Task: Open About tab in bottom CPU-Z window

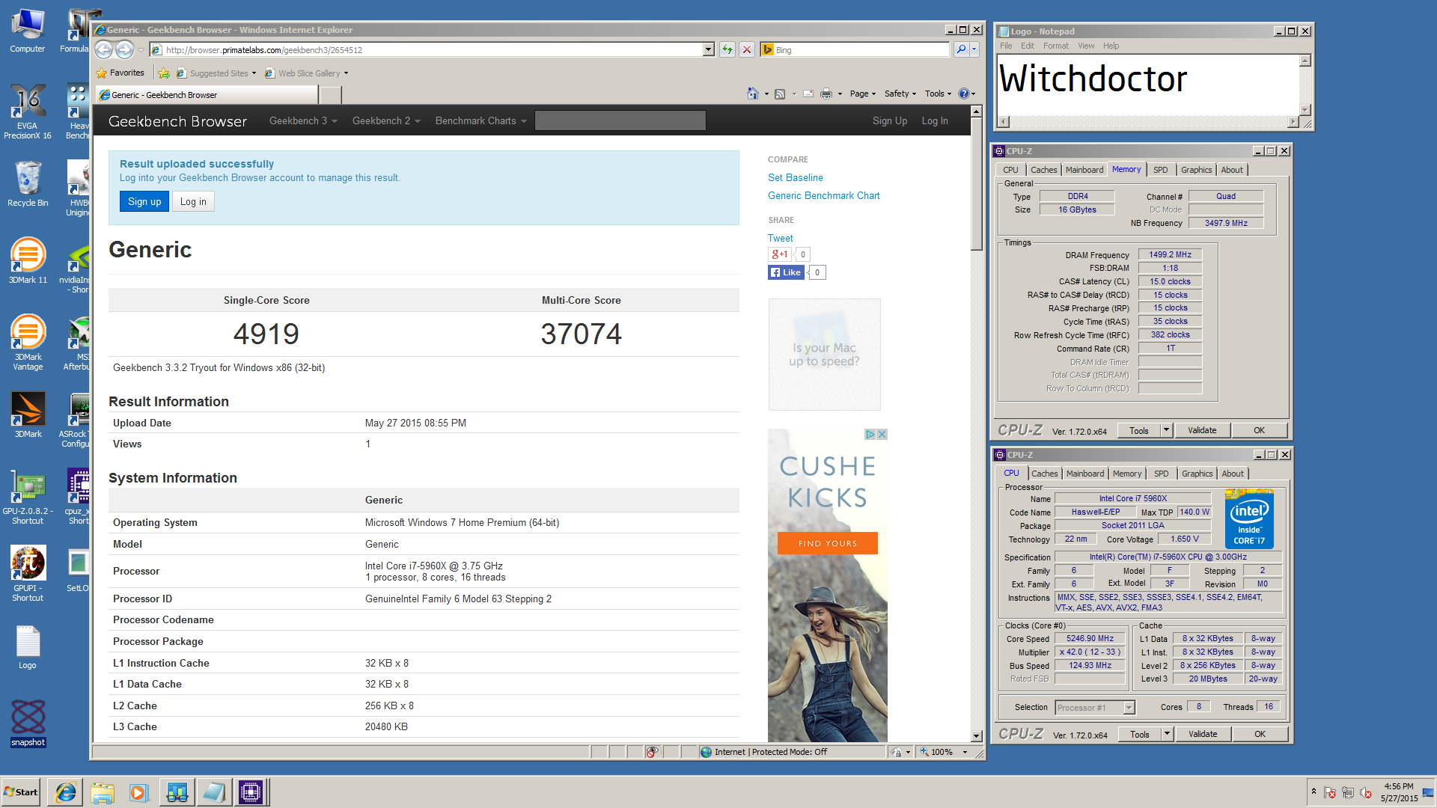Action: click(x=1233, y=474)
